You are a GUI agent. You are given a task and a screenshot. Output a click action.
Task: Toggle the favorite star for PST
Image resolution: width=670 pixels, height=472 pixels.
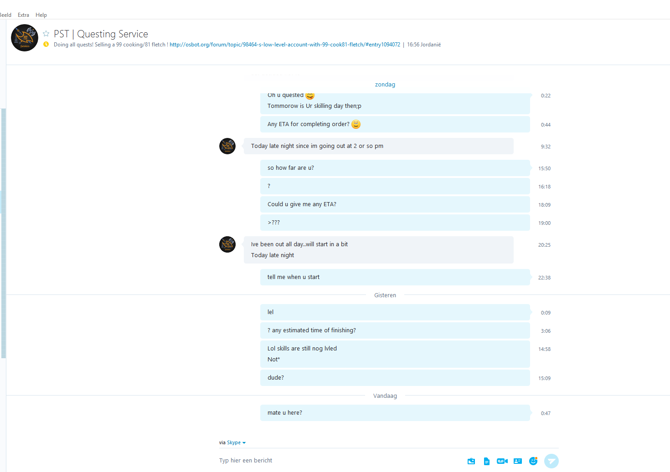point(46,34)
